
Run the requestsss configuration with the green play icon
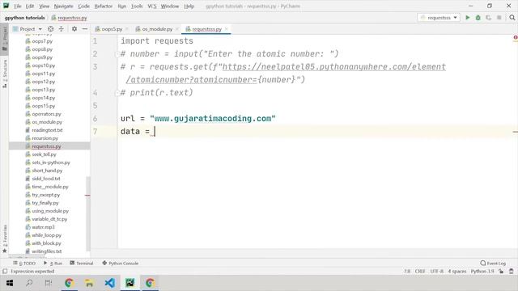468,18
